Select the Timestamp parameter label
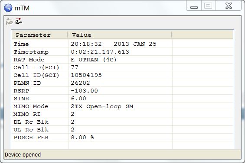Screen dimensions: 245x163 [31, 52]
